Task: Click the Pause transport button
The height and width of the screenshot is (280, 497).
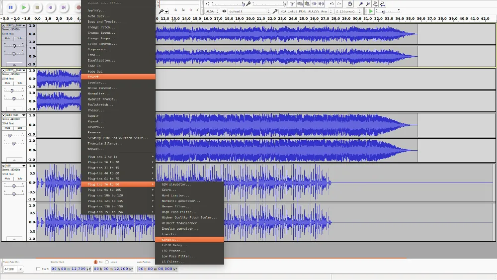Action: click(10, 7)
